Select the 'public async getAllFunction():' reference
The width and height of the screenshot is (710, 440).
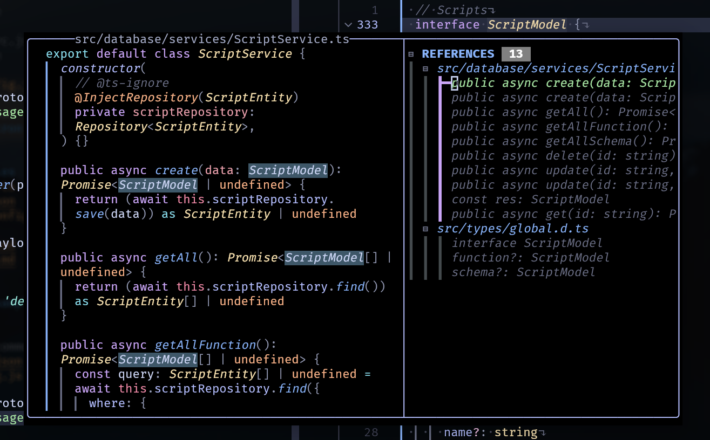point(559,127)
